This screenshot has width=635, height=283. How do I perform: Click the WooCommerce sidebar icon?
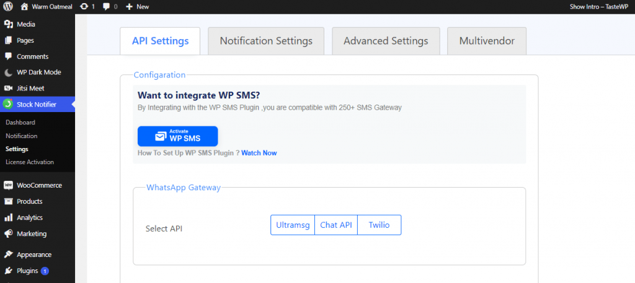point(8,185)
